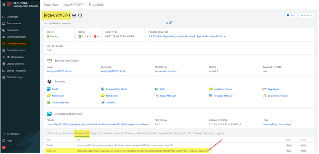Open the Hardware tab
Screen dimensions: 319x154
107,133
